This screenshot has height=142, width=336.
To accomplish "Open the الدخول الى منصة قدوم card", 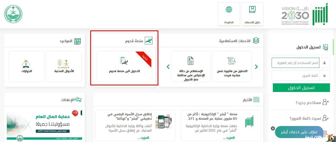I will click(124, 66).
